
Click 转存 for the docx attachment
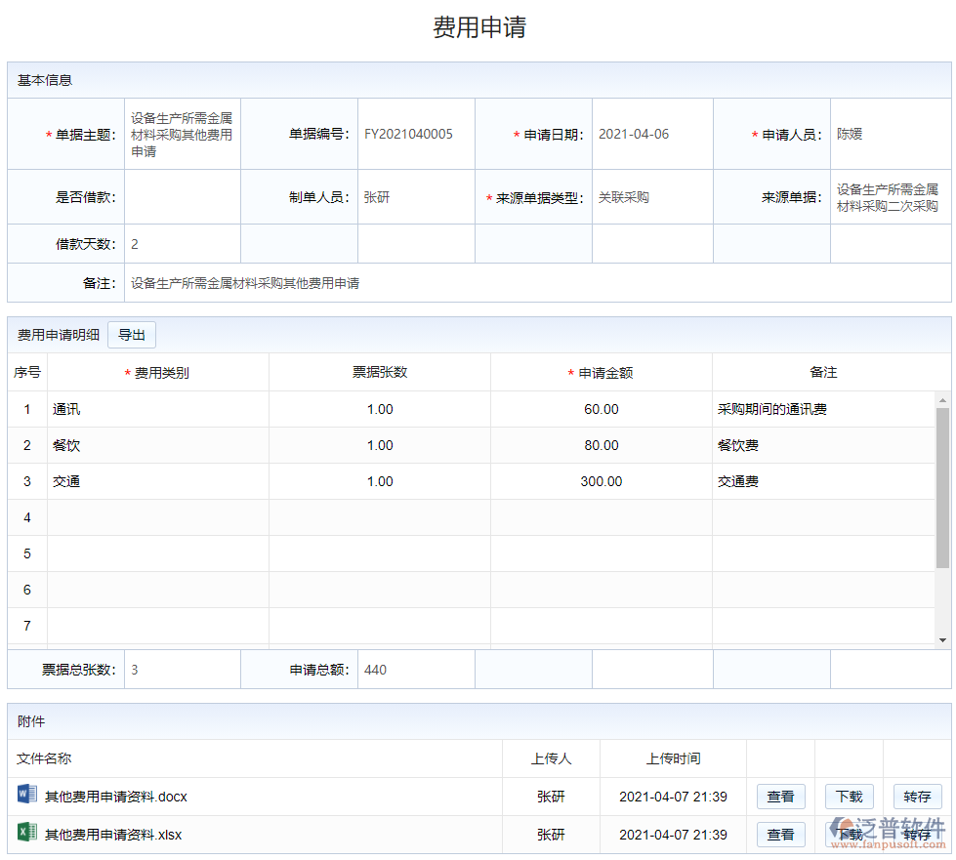coord(917,797)
